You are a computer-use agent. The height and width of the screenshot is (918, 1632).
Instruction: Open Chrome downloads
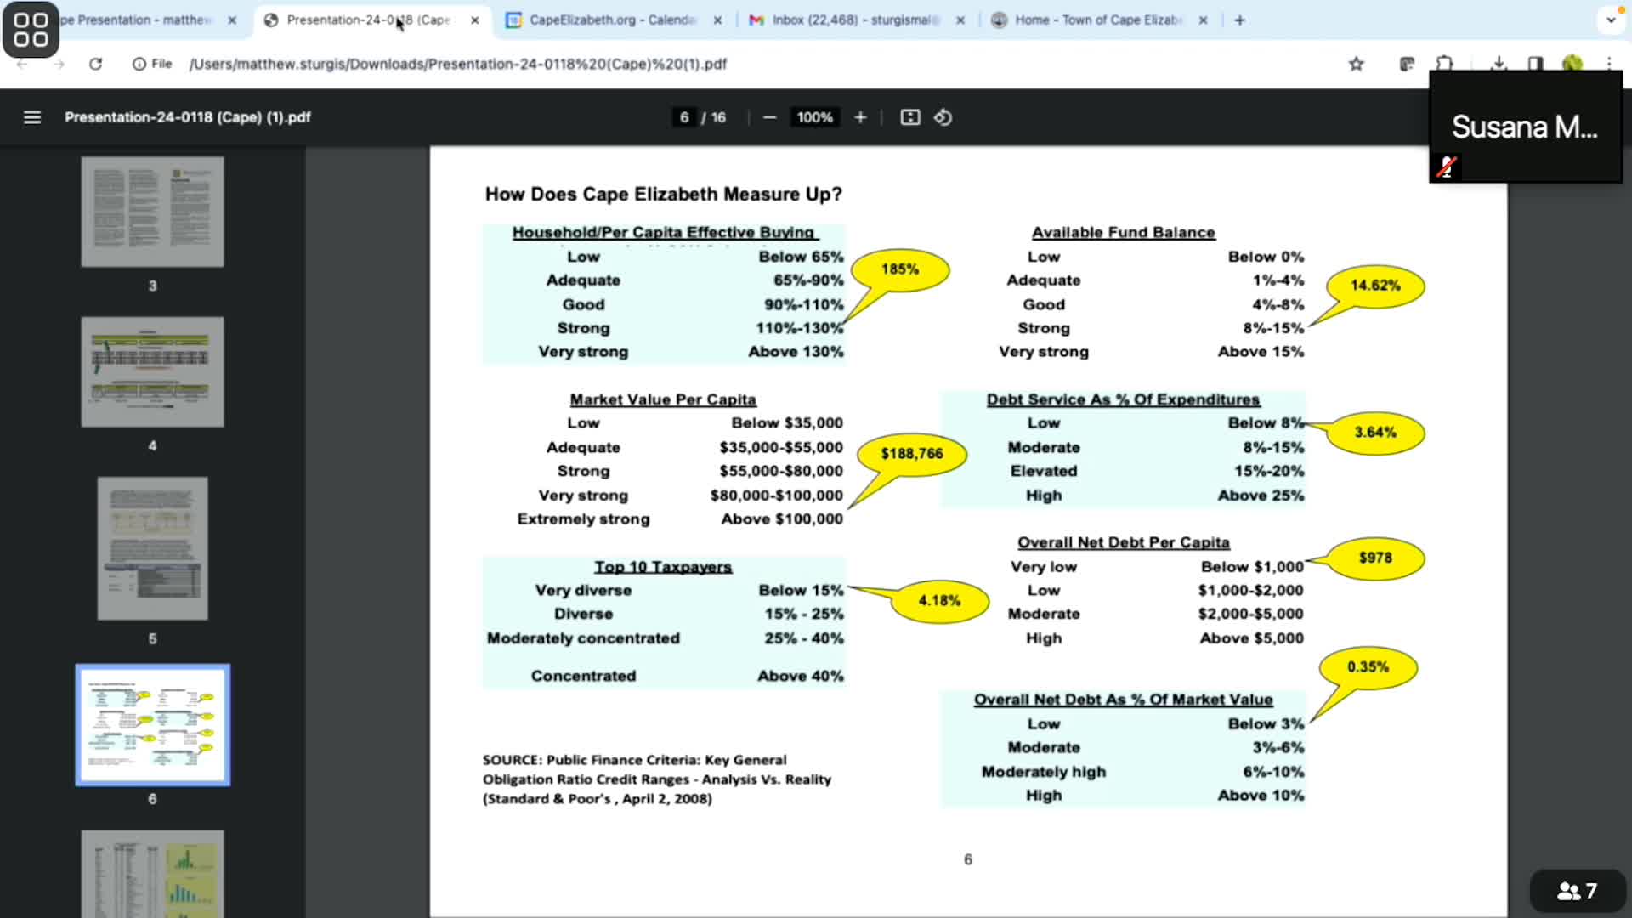1499,63
